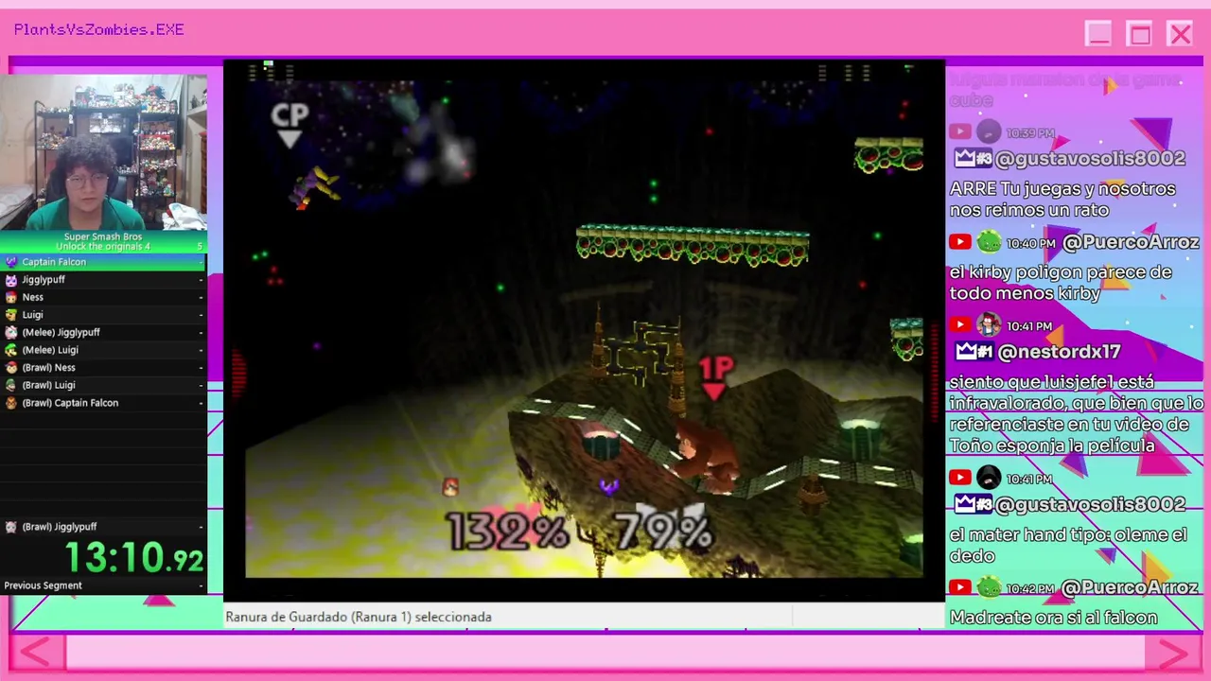
Task: Click the green pig avatar at 10:40 PM
Action: 989,242
